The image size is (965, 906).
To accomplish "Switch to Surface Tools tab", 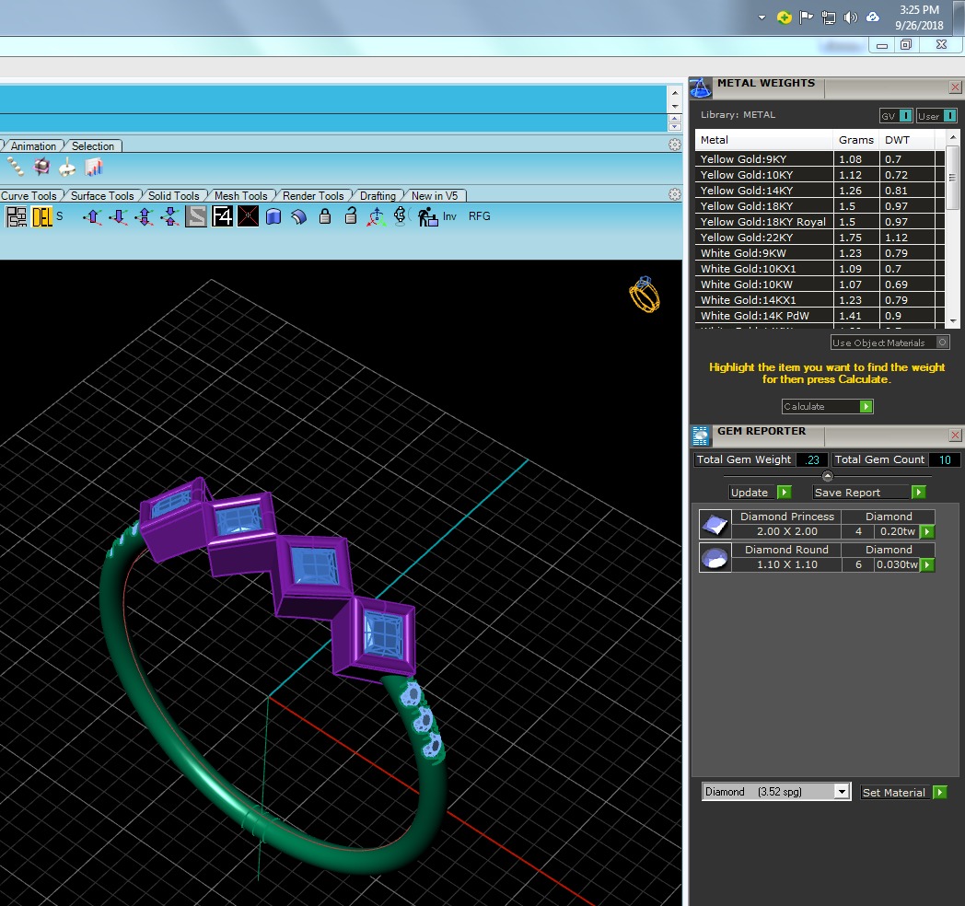I will click(102, 196).
